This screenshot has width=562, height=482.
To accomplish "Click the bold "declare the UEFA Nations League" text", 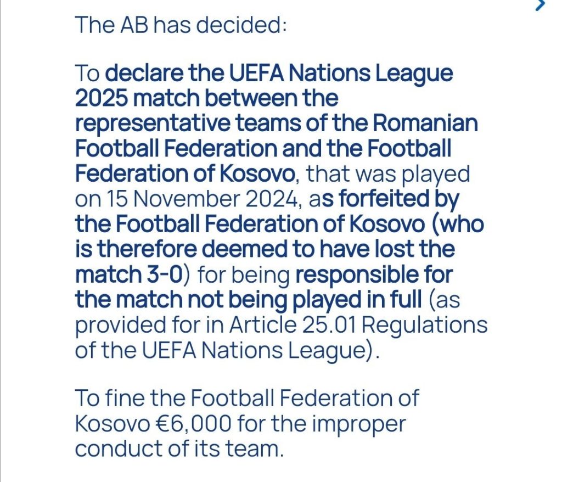I will point(279,74).
